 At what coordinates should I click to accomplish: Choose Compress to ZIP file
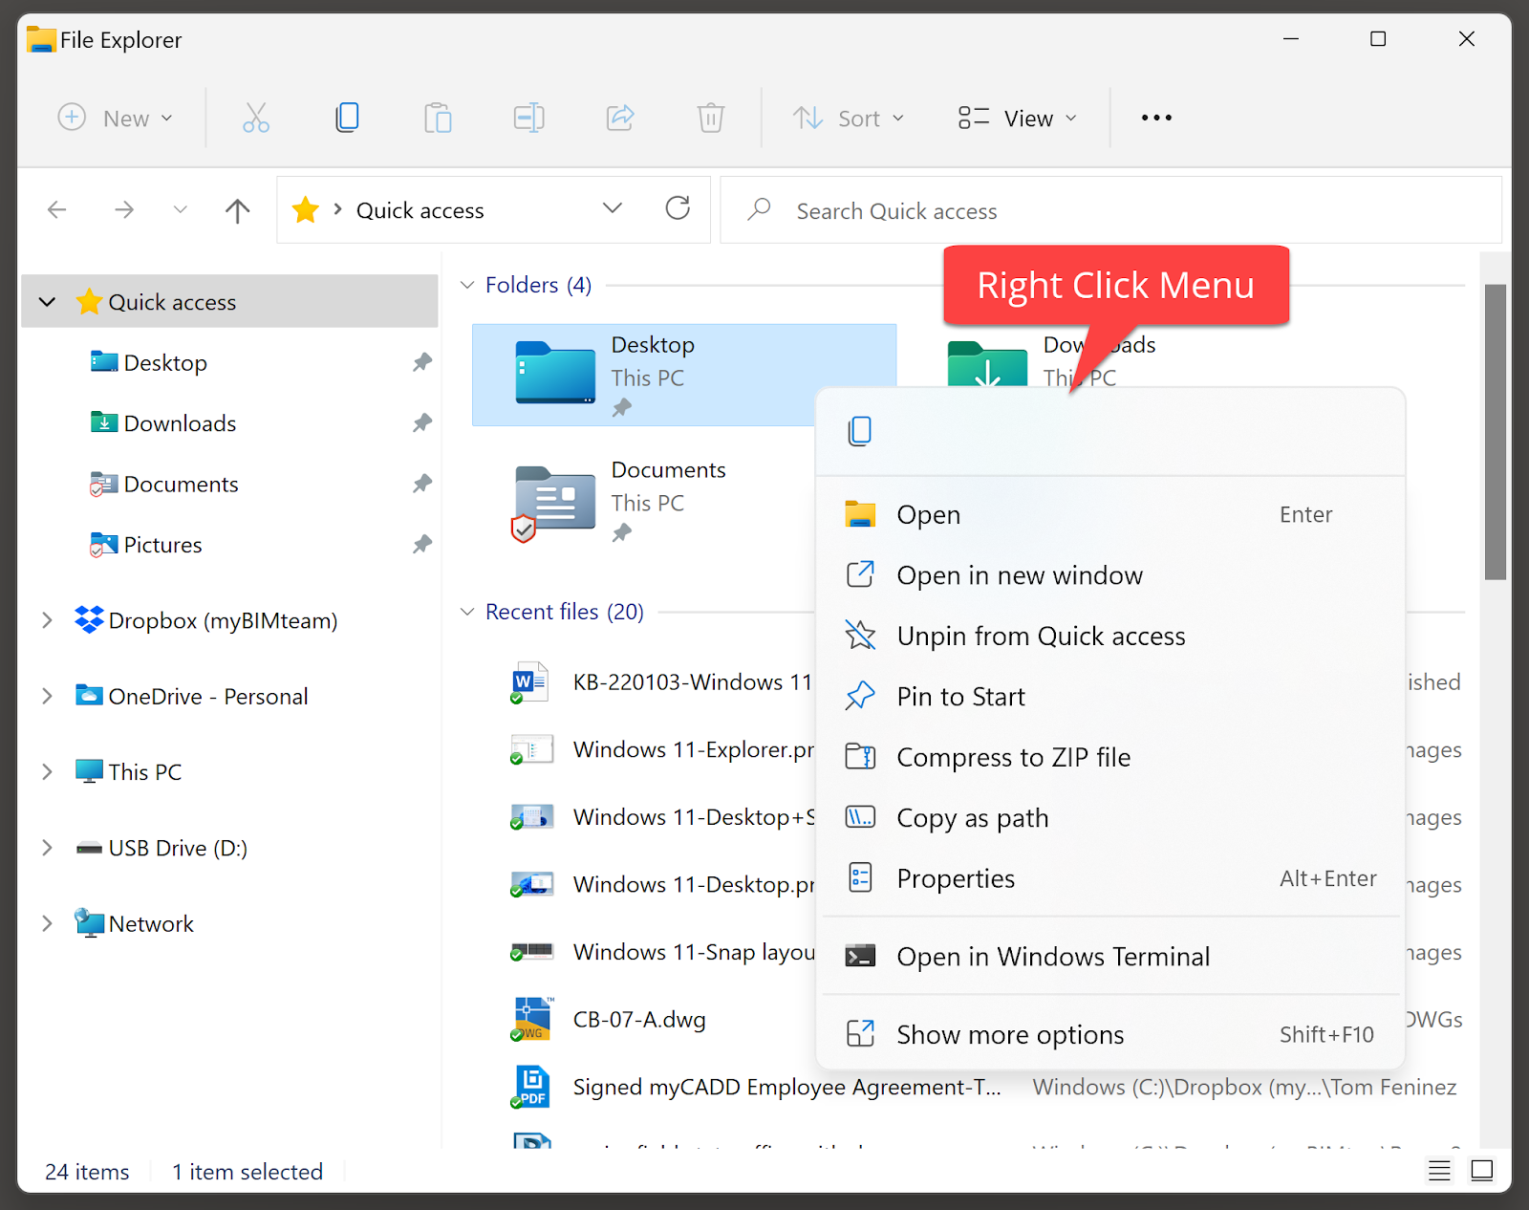pyautogui.click(x=1110, y=757)
